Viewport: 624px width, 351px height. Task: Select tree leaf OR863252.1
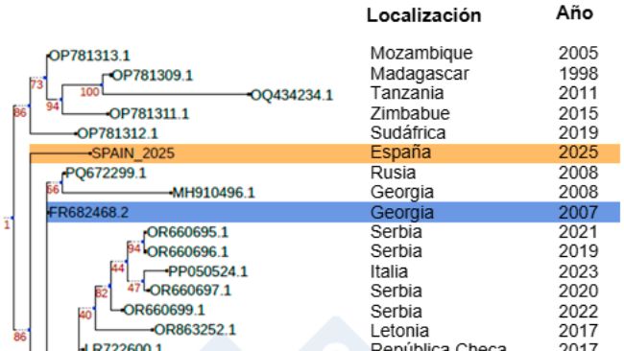tap(195, 330)
